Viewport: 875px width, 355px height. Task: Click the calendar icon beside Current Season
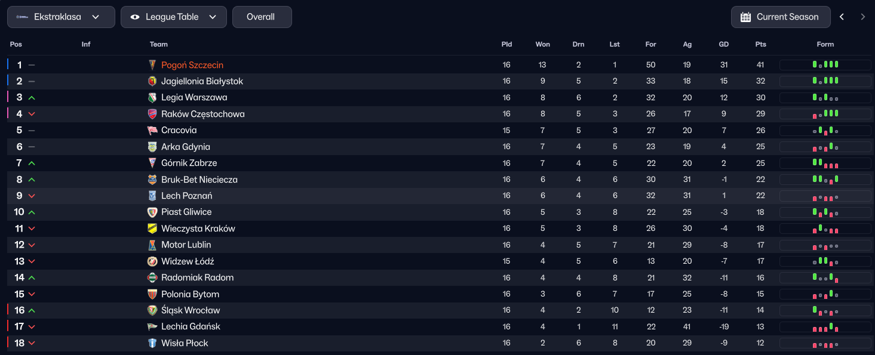pos(745,17)
